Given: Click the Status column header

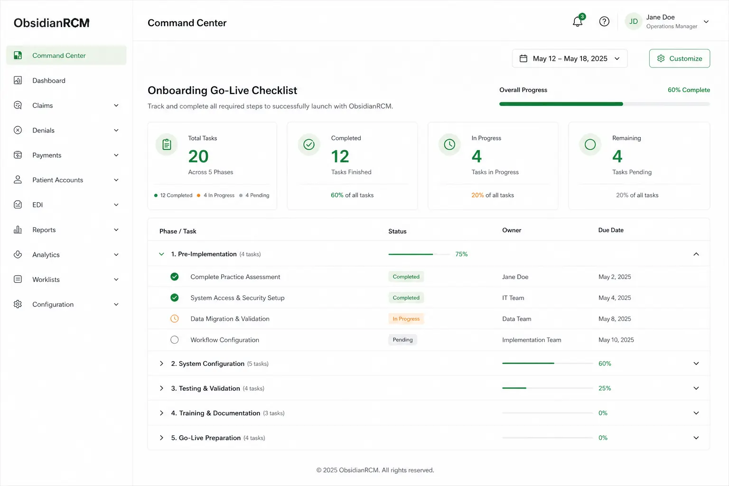Looking at the screenshot, I should (x=397, y=231).
